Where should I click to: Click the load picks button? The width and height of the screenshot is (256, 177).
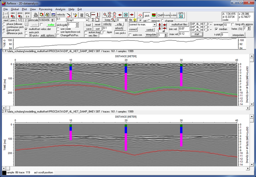pos(88,25)
